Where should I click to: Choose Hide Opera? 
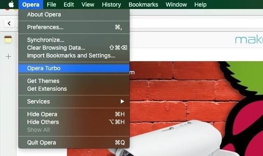pos(74,114)
